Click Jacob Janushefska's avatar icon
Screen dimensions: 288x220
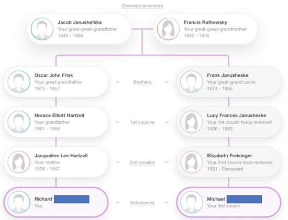tap(42, 29)
